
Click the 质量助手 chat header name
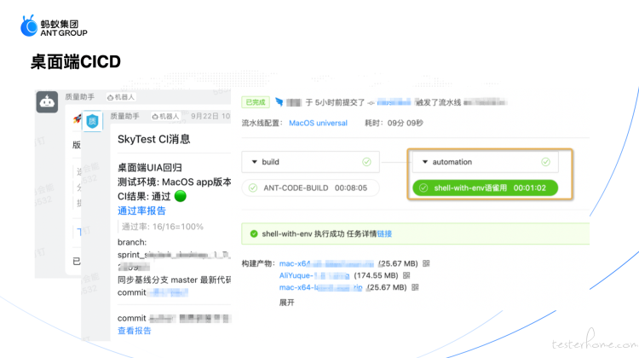point(80,97)
